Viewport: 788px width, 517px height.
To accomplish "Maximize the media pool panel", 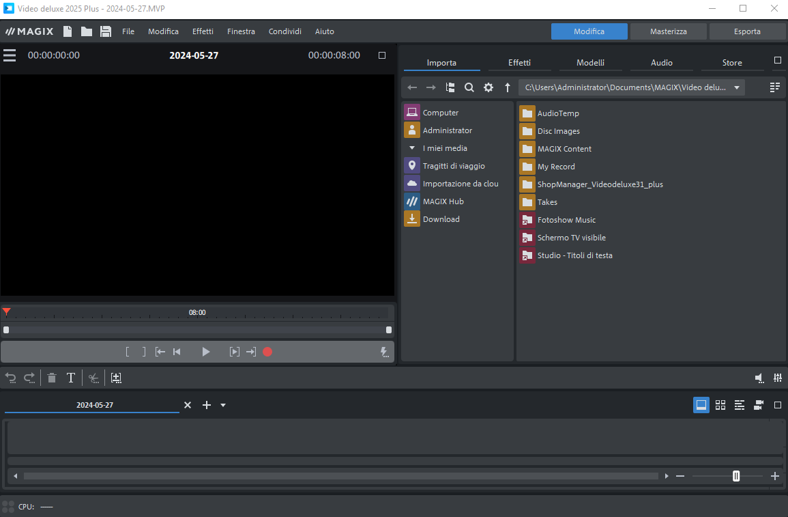I will click(778, 60).
